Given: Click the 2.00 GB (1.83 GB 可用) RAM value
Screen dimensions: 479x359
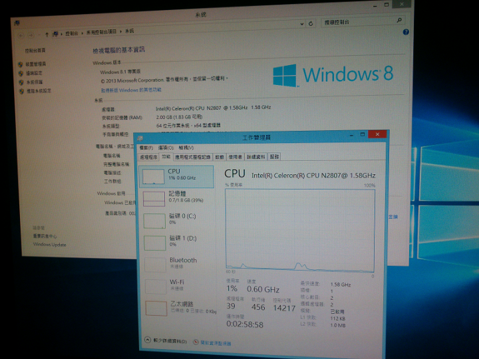Looking at the screenshot, I should (x=180, y=117).
